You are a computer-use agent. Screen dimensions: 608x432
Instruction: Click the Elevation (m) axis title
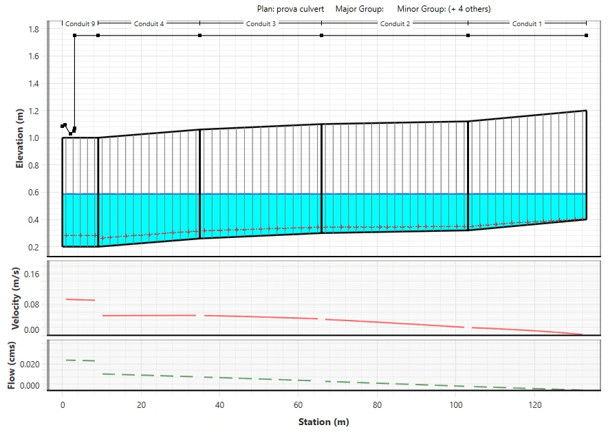click(x=20, y=137)
